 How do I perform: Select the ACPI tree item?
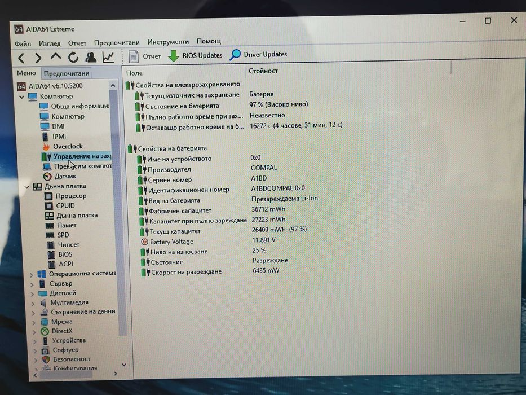pos(61,264)
